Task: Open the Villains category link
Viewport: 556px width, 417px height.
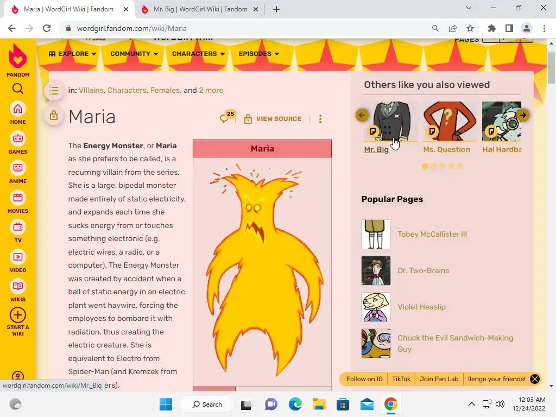Action: (x=91, y=91)
